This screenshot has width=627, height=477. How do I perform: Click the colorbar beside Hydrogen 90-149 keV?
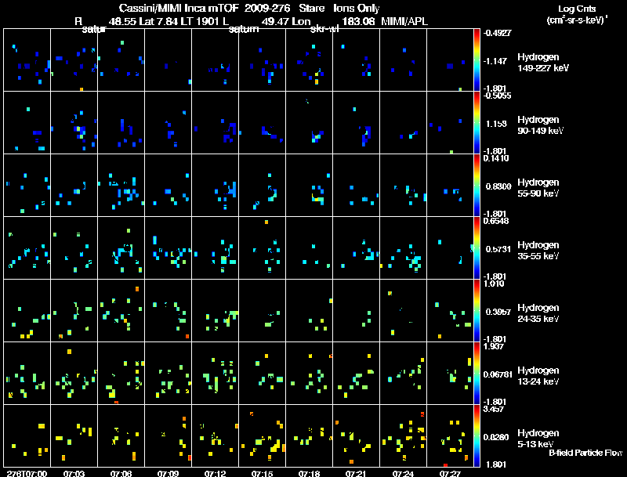[x=477, y=122]
